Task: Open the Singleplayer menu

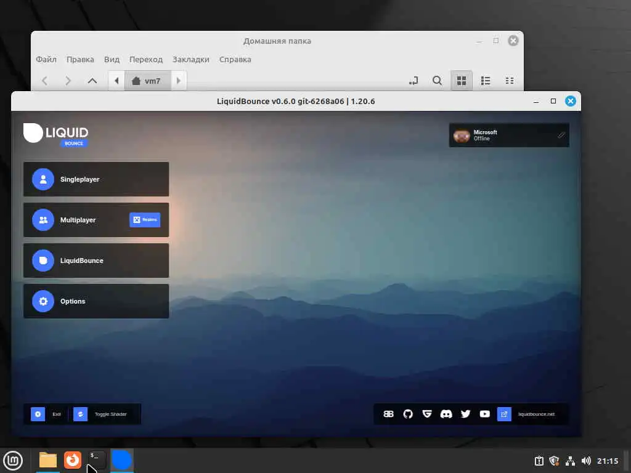Action: (x=96, y=179)
